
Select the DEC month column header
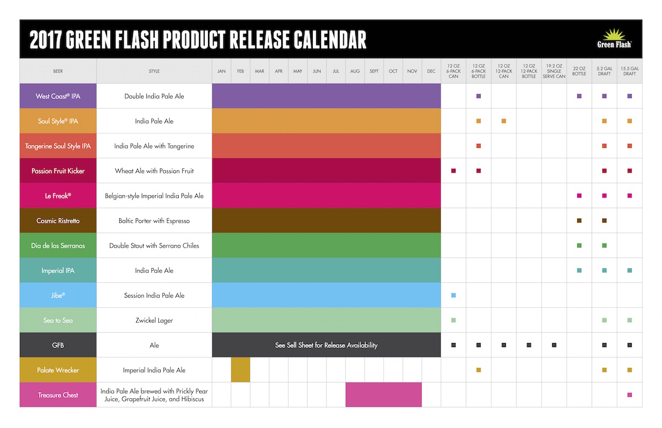tap(431, 71)
